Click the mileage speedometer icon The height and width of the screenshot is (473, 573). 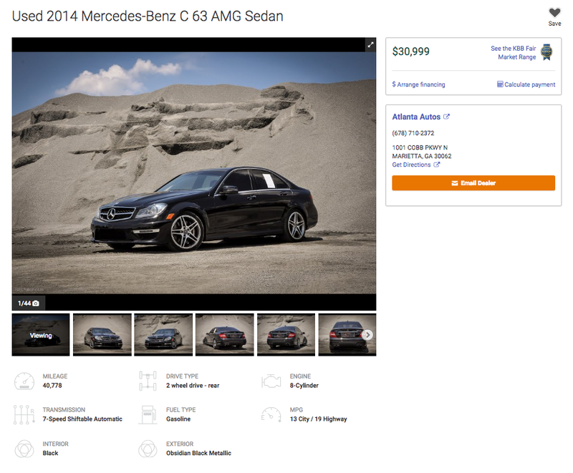[x=24, y=381]
